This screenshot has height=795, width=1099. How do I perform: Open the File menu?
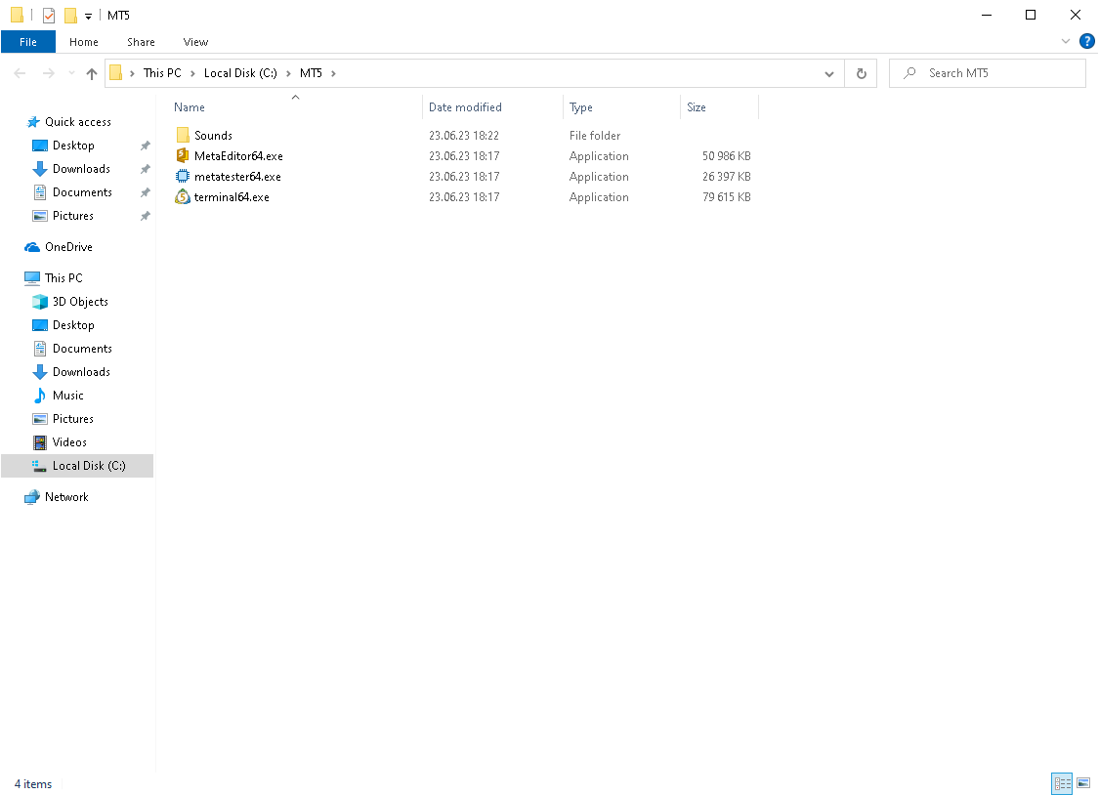tap(28, 42)
